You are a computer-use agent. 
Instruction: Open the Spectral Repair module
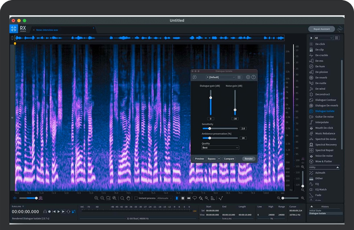pyautogui.click(x=324, y=150)
